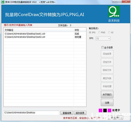131x122 pixels.
Task: Click the output path input field
Action: coord(31,113)
